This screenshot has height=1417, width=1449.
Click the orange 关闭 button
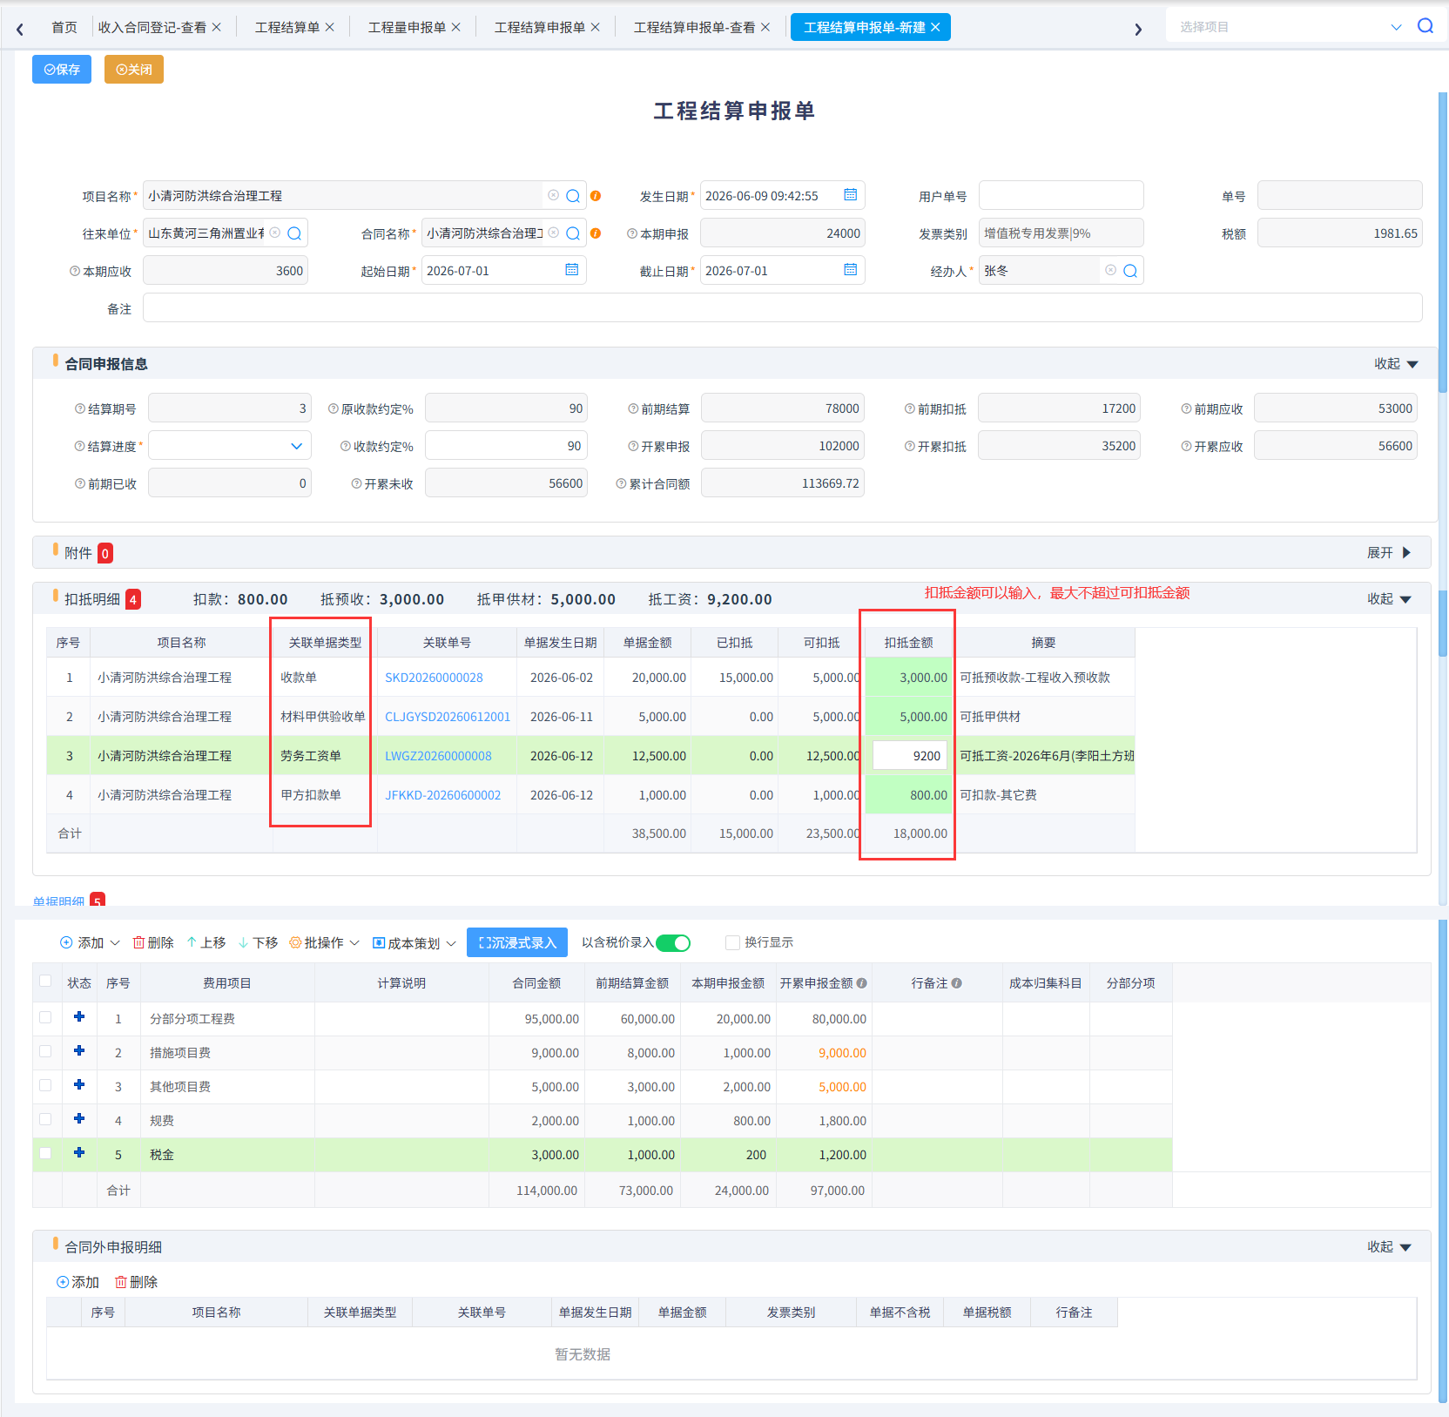[x=134, y=69]
